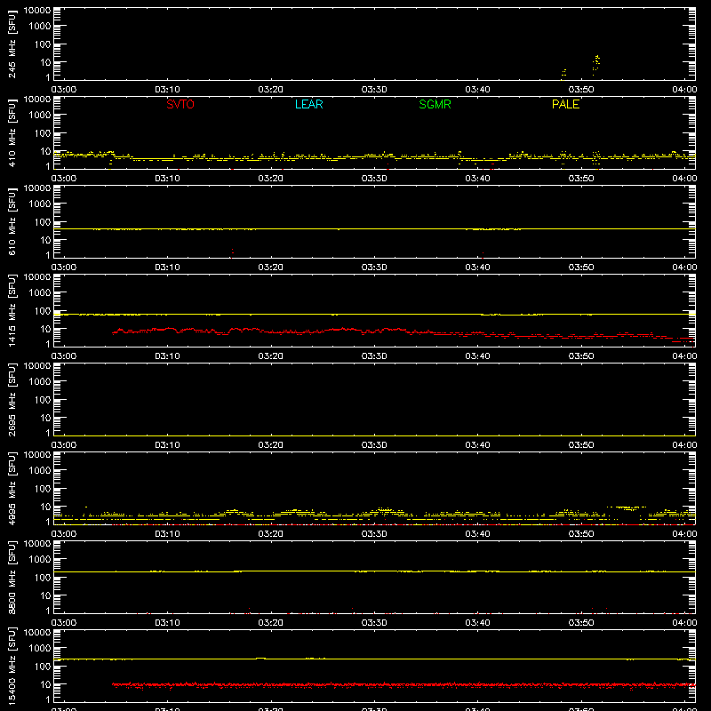Click the 03:50 label under 8800 MHz panel
711x711 pixels.
point(581,623)
